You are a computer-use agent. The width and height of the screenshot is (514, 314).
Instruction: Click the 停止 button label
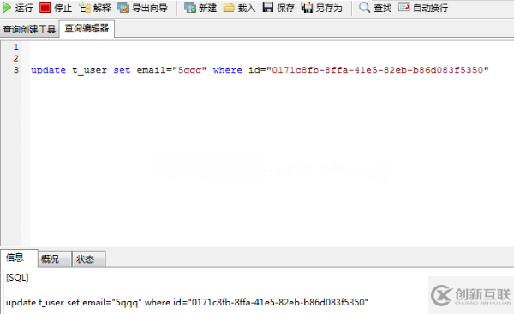63,8
